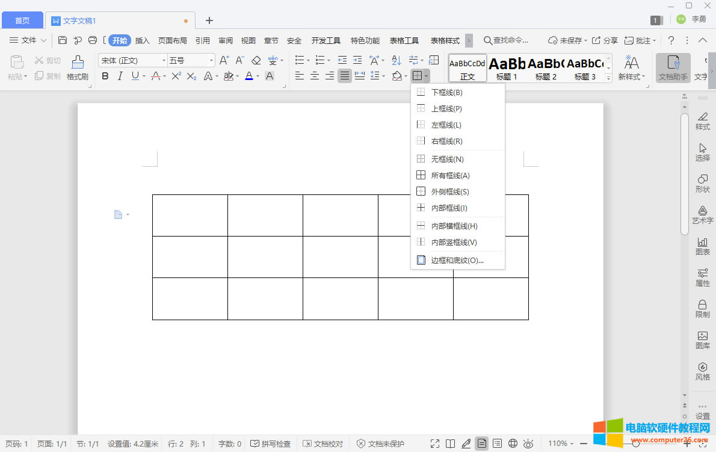Switch to the 插入 ribbon tab

(x=142, y=40)
